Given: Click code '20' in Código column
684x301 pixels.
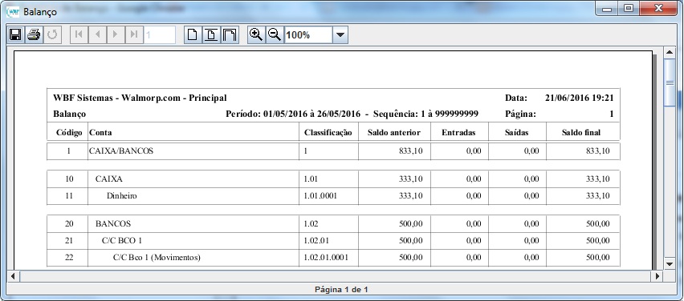Looking at the screenshot, I should [x=69, y=224].
